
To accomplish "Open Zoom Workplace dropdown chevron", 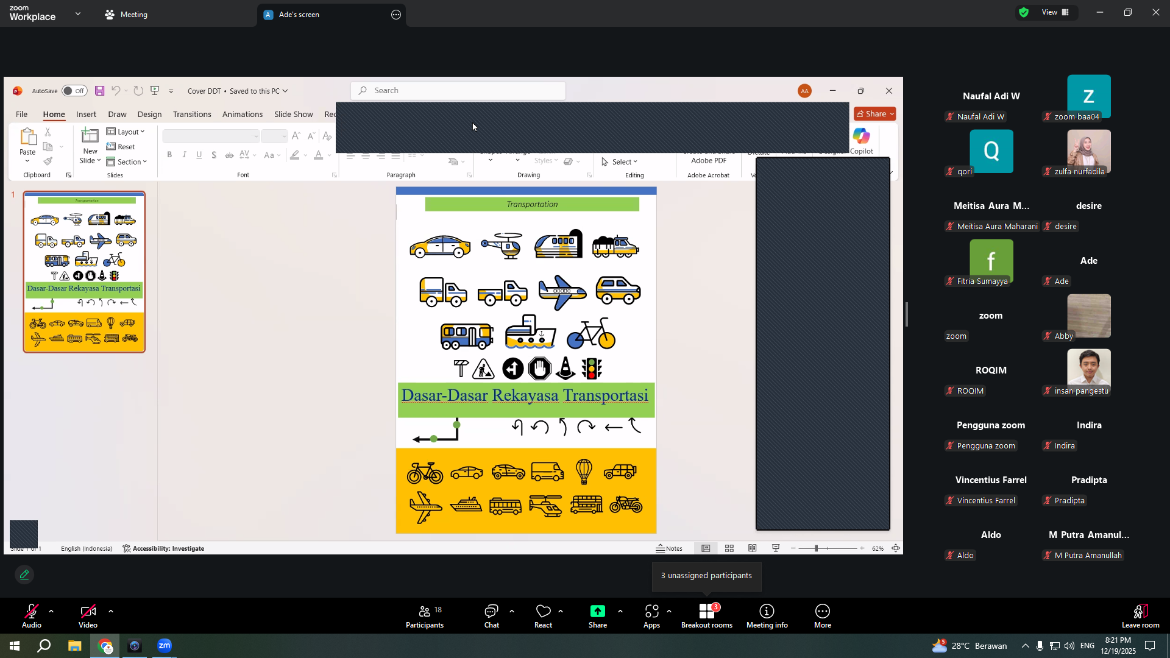I will [78, 13].
